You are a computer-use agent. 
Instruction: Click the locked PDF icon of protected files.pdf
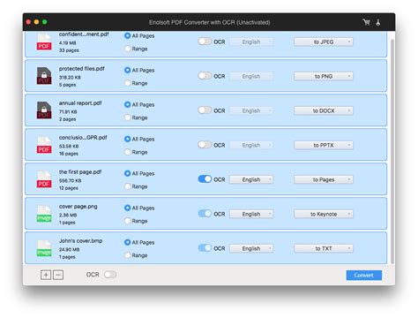pyautogui.click(x=44, y=76)
